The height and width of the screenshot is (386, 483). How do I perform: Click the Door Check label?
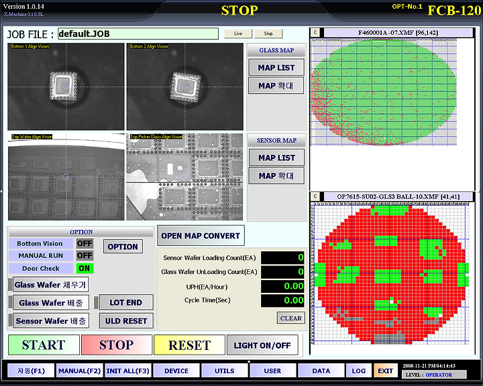(40, 268)
